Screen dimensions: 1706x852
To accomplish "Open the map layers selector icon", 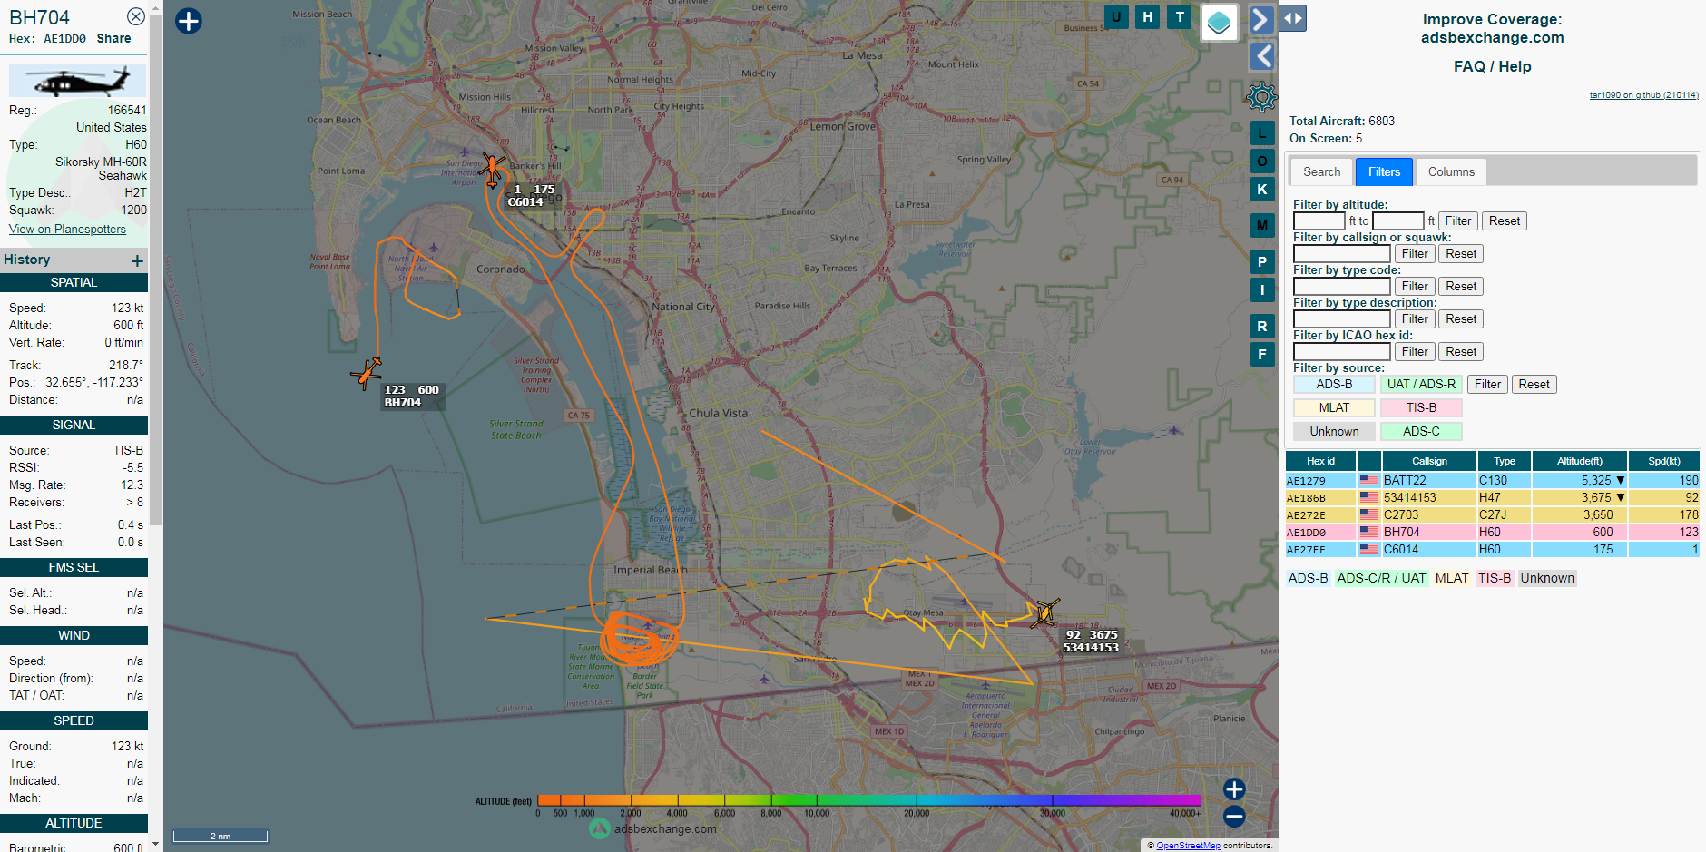I will (1220, 22).
